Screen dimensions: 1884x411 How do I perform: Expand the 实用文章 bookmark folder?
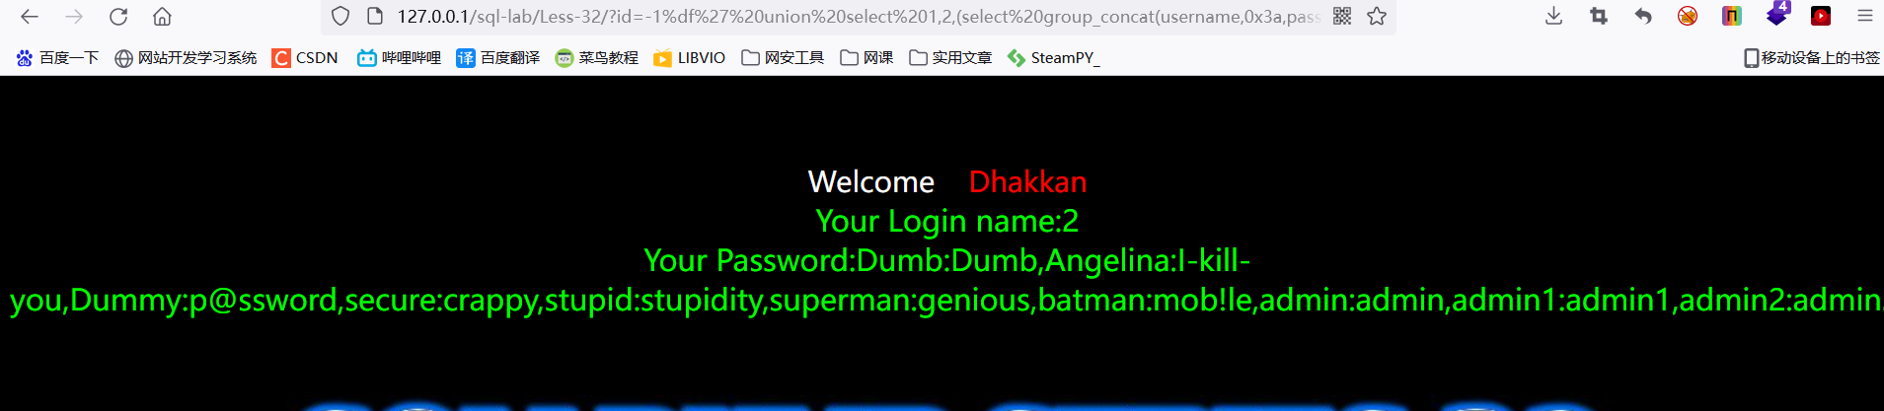coord(950,58)
